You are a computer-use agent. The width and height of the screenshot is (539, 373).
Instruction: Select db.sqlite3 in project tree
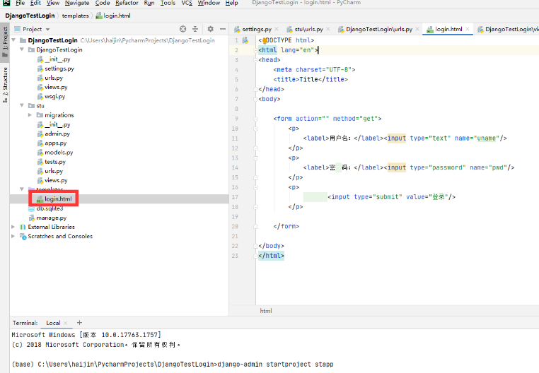pyautogui.click(x=50, y=208)
